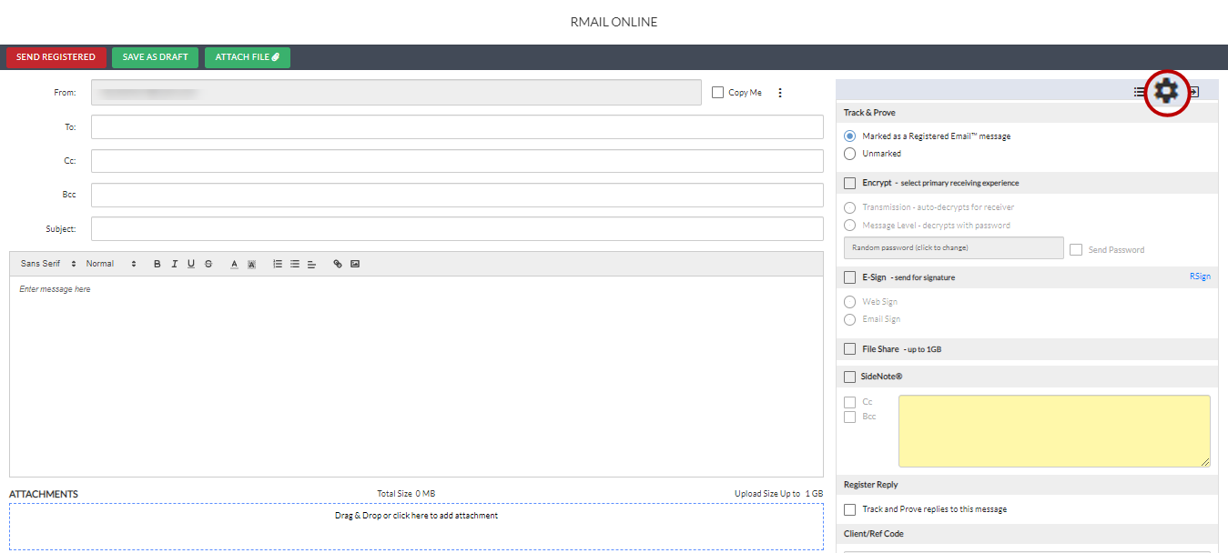1228x553 pixels.
Task: Toggle underline formatting
Action: click(191, 264)
